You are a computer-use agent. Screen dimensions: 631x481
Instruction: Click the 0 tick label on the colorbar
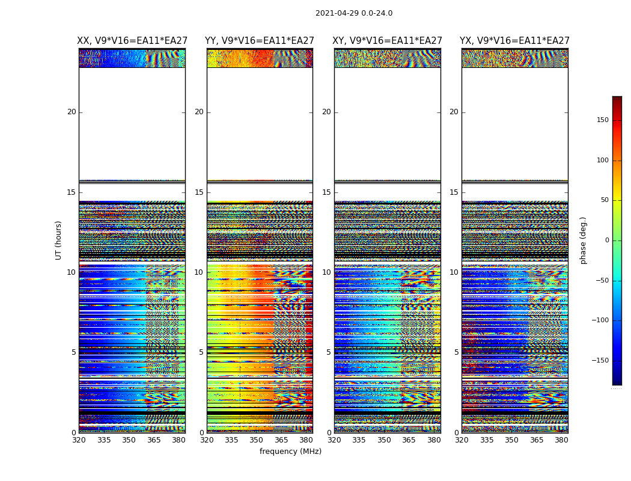click(x=607, y=240)
